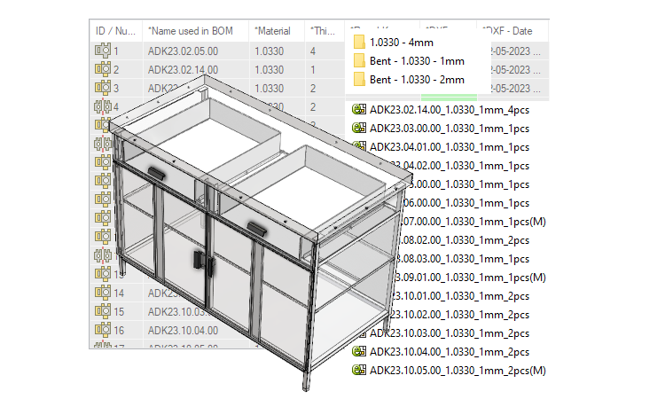Viewport: 665px width, 399px height.
Task: Select the cell 'ADK23.10.04.00' in BOM row 16
Action: point(183,331)
